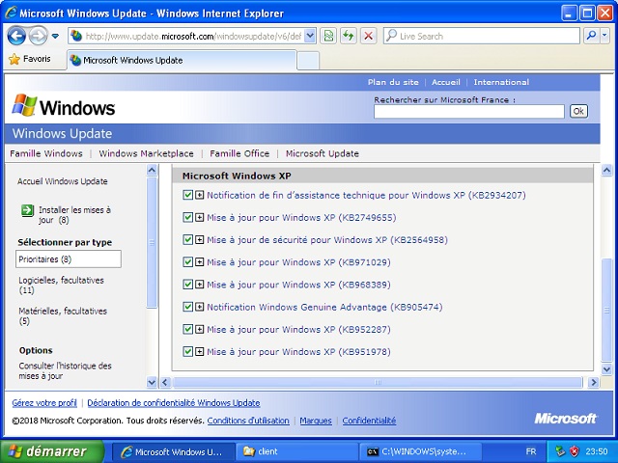The height and width of the screenshot is (463, 618).
Task: Expand details for update KB971029
Action: pyautogui.click(x=200, y=262)
